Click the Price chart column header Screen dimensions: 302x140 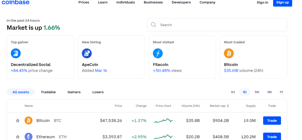(x=163, y=106)
